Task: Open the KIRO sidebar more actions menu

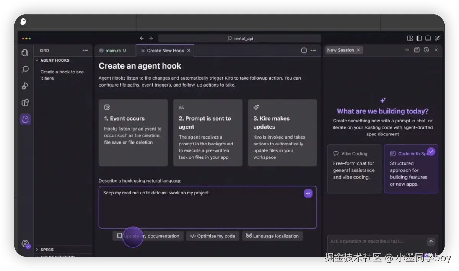Action: [85, 51]
